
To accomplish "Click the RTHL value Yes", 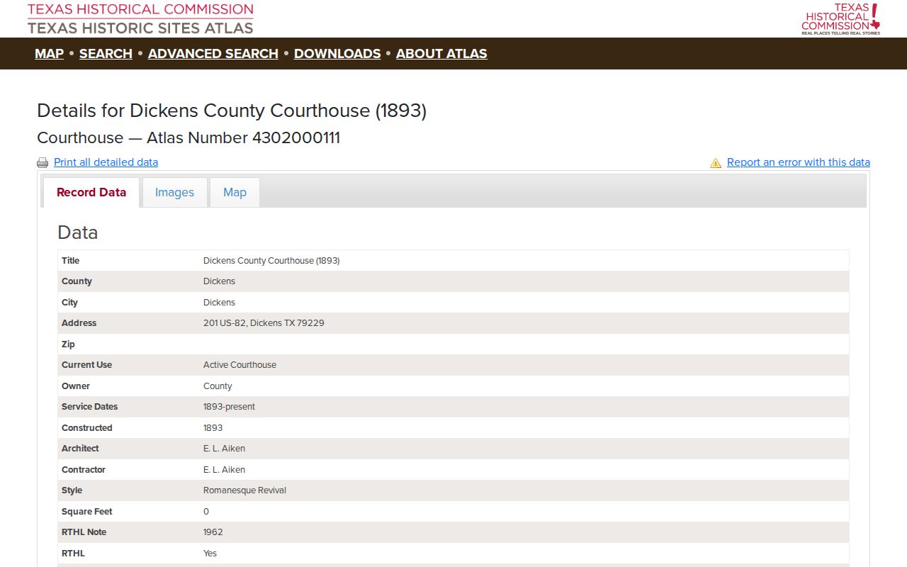I will pos(210,554).
